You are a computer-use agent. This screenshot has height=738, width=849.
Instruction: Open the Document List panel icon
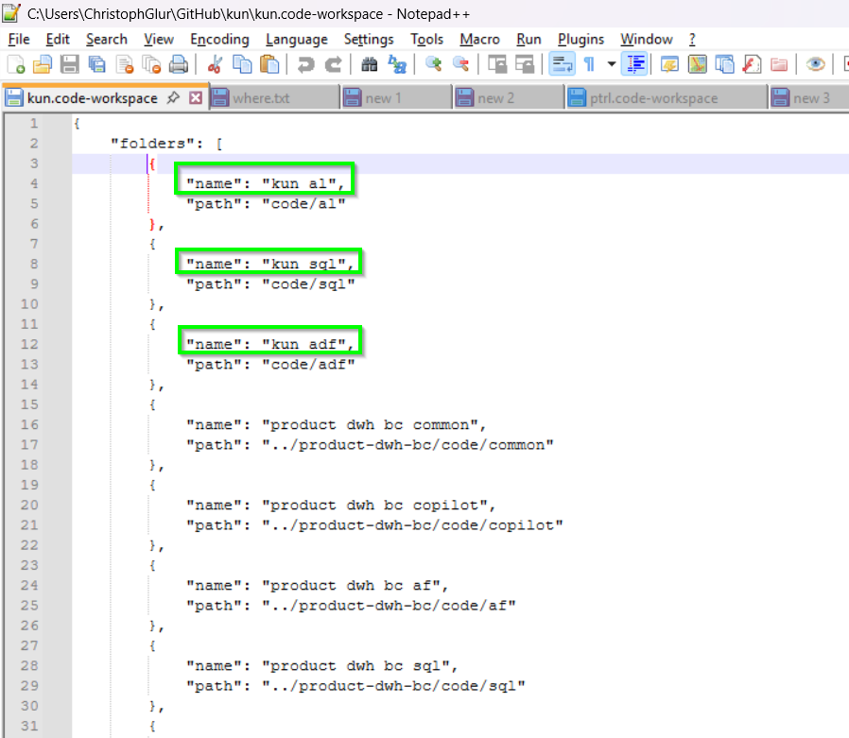[724, 64]
